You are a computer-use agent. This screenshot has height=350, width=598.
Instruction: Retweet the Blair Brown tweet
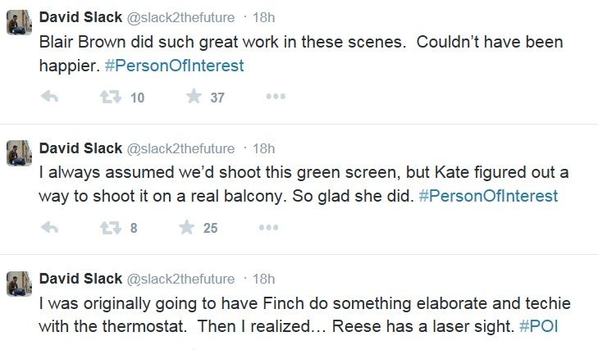pyautogui.click(x=109, y=98)
